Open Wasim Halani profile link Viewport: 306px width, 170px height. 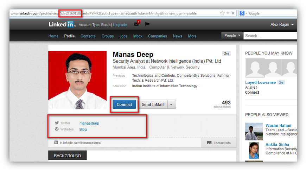[x=278, y=125]
